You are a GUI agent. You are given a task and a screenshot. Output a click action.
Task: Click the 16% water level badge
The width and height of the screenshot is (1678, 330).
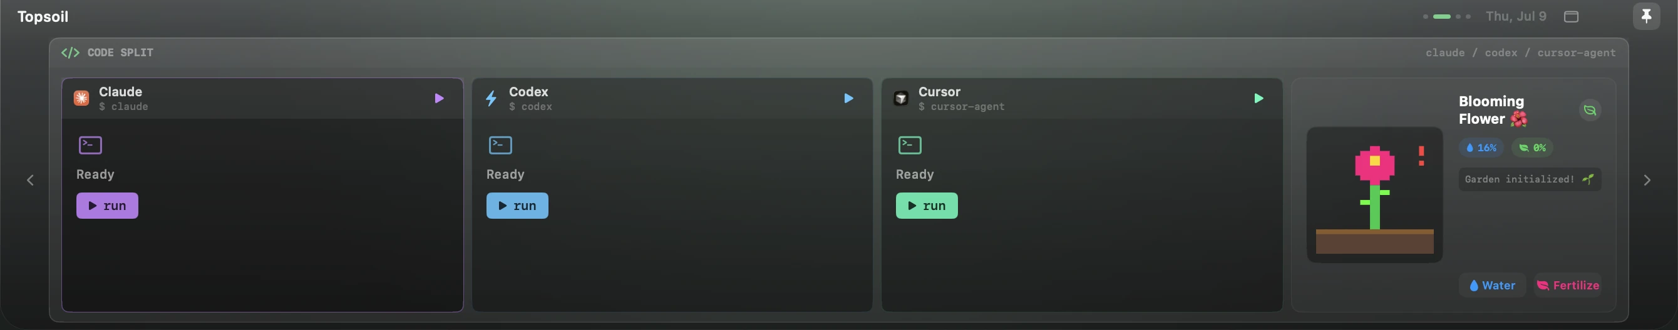(x=1481, y=148)
